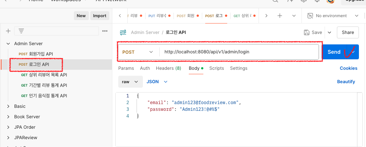Viewport: 366px width, 147px height.
Task: Click the email value in JSON body
Action: tap(205, 103)
